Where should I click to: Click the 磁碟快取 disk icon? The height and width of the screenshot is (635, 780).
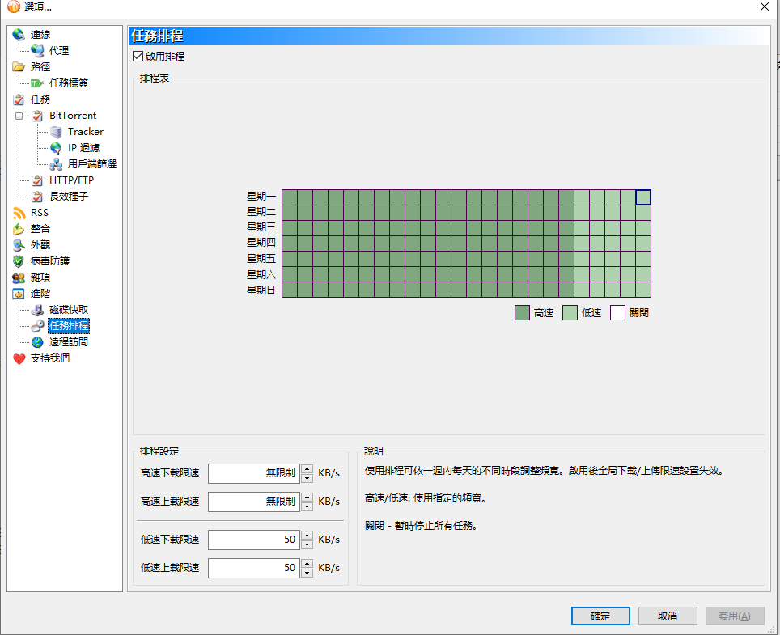(x=37, y=310)
